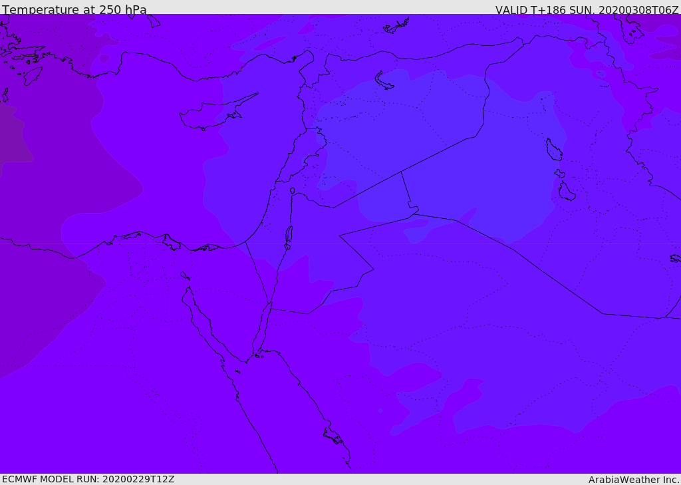The image size is (681, 485).
Task: Click the lake in the upper-right corner
Action: pos(630,29)
